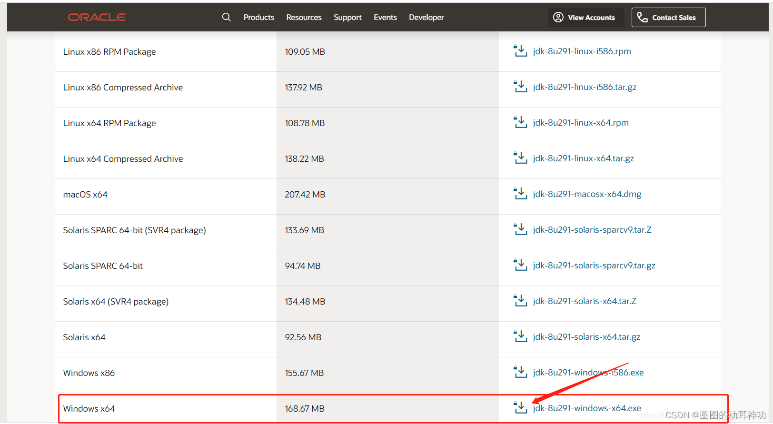
Task: Select the Linux x64 RPM Package text
Action: pyautogui.click(x=109, y=123)
